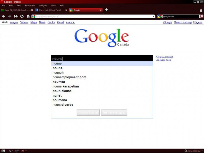Open the panel toggle icon in status bar
The width and height of the screenshot is (204, 153).
coord(3,151)
